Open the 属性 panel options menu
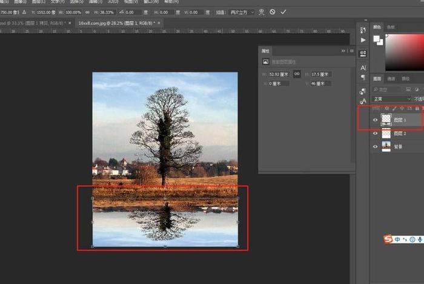The height and width of the screenshot is (284, 424). point(351,51)
